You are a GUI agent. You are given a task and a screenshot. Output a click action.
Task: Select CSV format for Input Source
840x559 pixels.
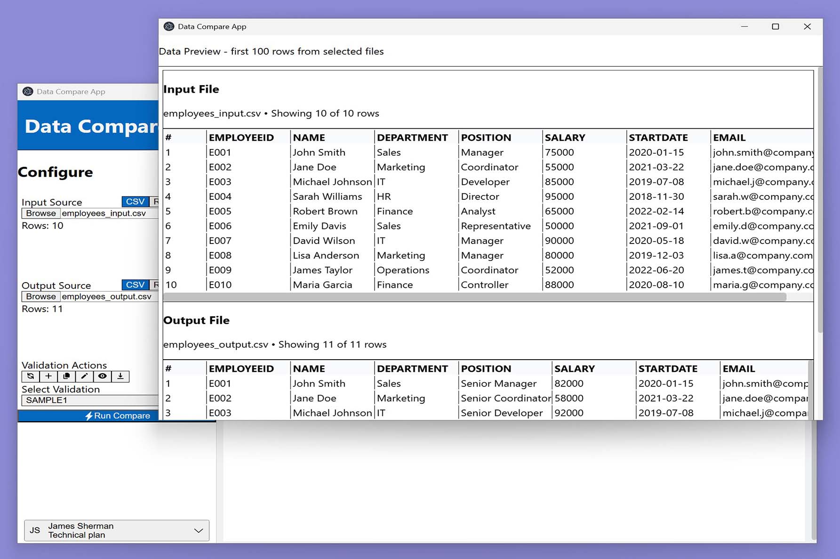coord(135,201)
